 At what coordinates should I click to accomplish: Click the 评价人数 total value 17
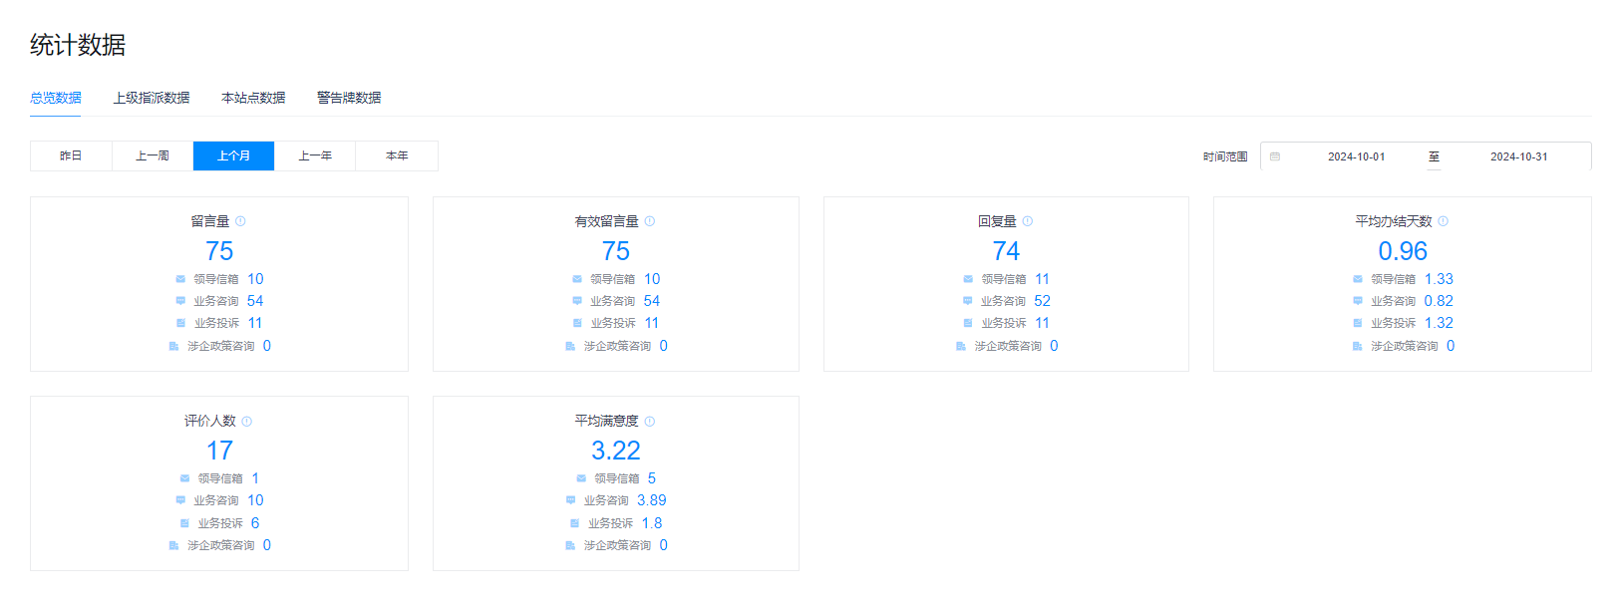[219, 451]
